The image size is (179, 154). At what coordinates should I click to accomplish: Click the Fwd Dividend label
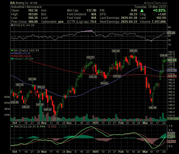pyautogui.click(x=77, y=14)
